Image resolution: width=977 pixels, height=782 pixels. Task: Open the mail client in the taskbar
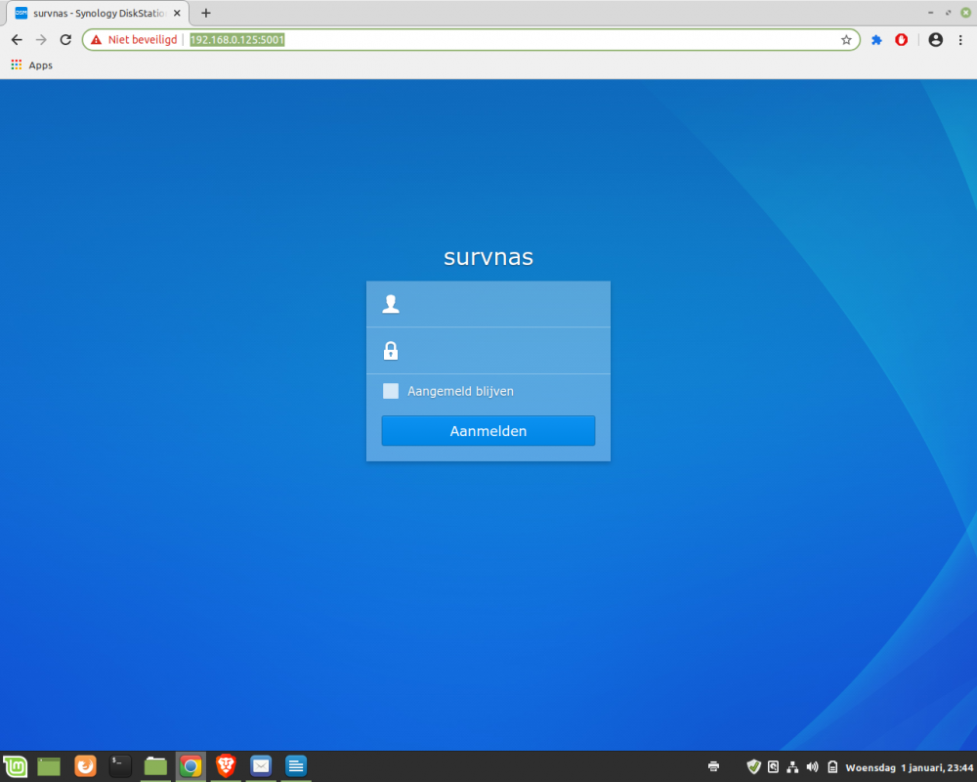pos(261,766)
